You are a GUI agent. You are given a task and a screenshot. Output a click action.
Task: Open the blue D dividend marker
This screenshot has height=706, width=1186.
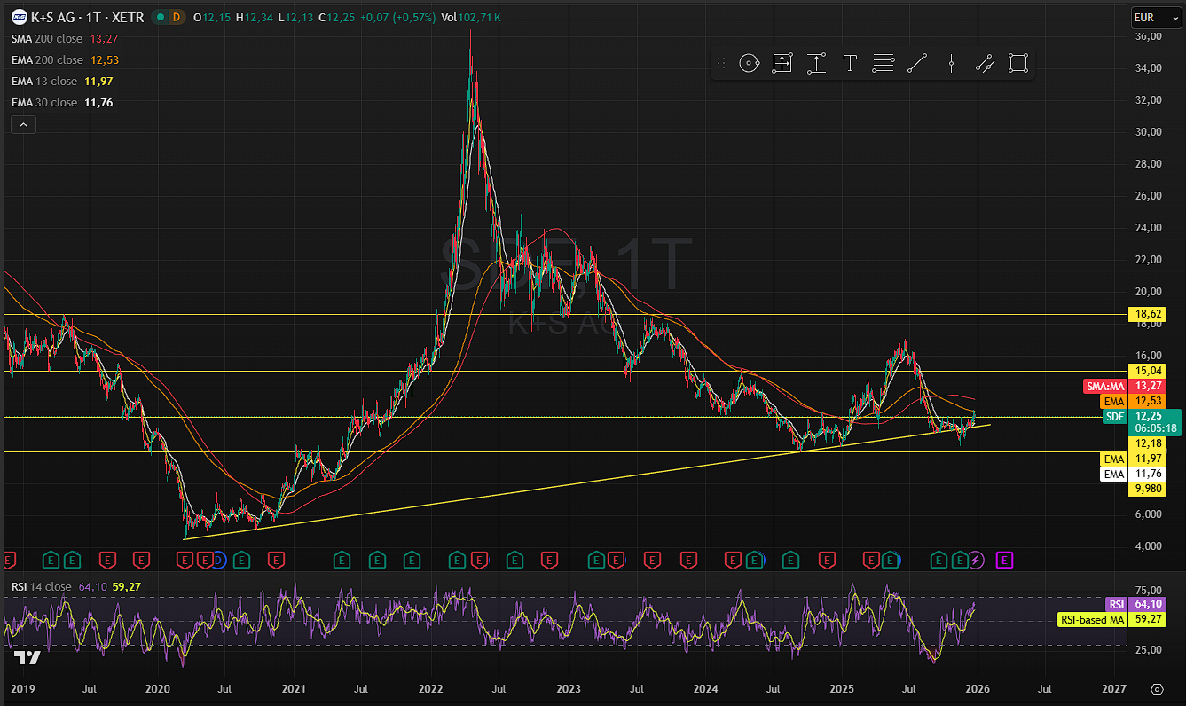218,560
